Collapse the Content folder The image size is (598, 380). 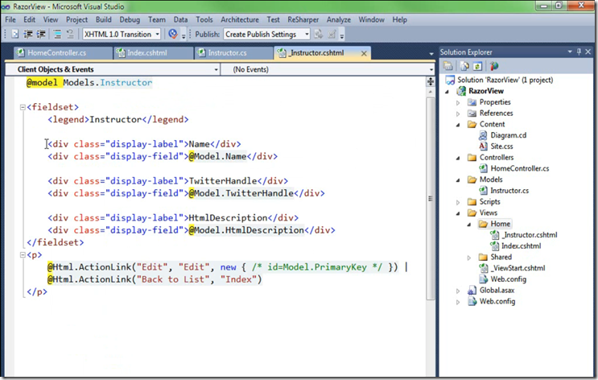pyautogui.click(x=458, y=125)
